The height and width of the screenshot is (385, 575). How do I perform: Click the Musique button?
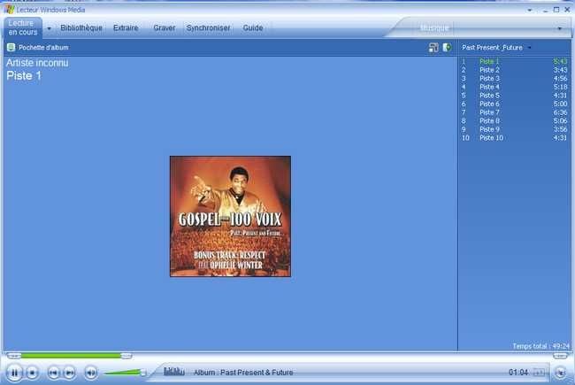[434, 28]
